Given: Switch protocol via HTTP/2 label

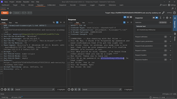Looking at the screenshot, I should [x=169, y=13].
